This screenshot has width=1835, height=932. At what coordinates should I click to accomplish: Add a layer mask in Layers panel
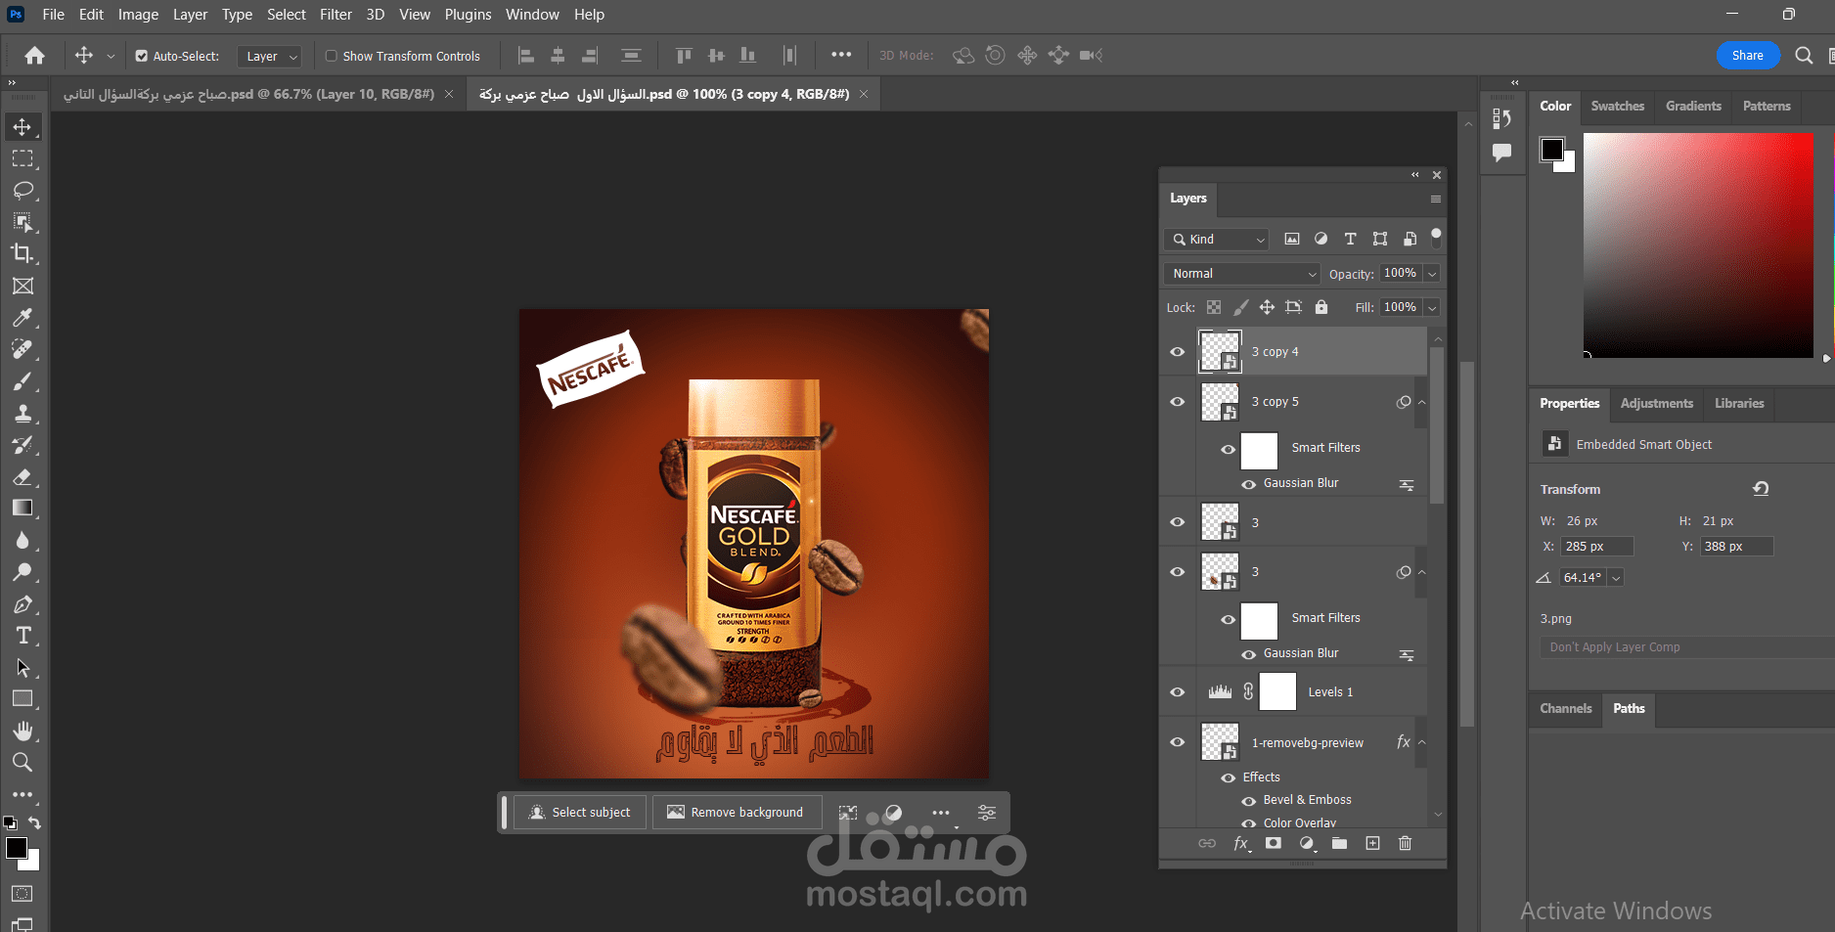[x=1273, y=843]
